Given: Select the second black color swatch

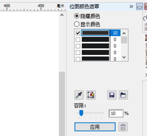Looking at the screenshot, I should point(95,40).
